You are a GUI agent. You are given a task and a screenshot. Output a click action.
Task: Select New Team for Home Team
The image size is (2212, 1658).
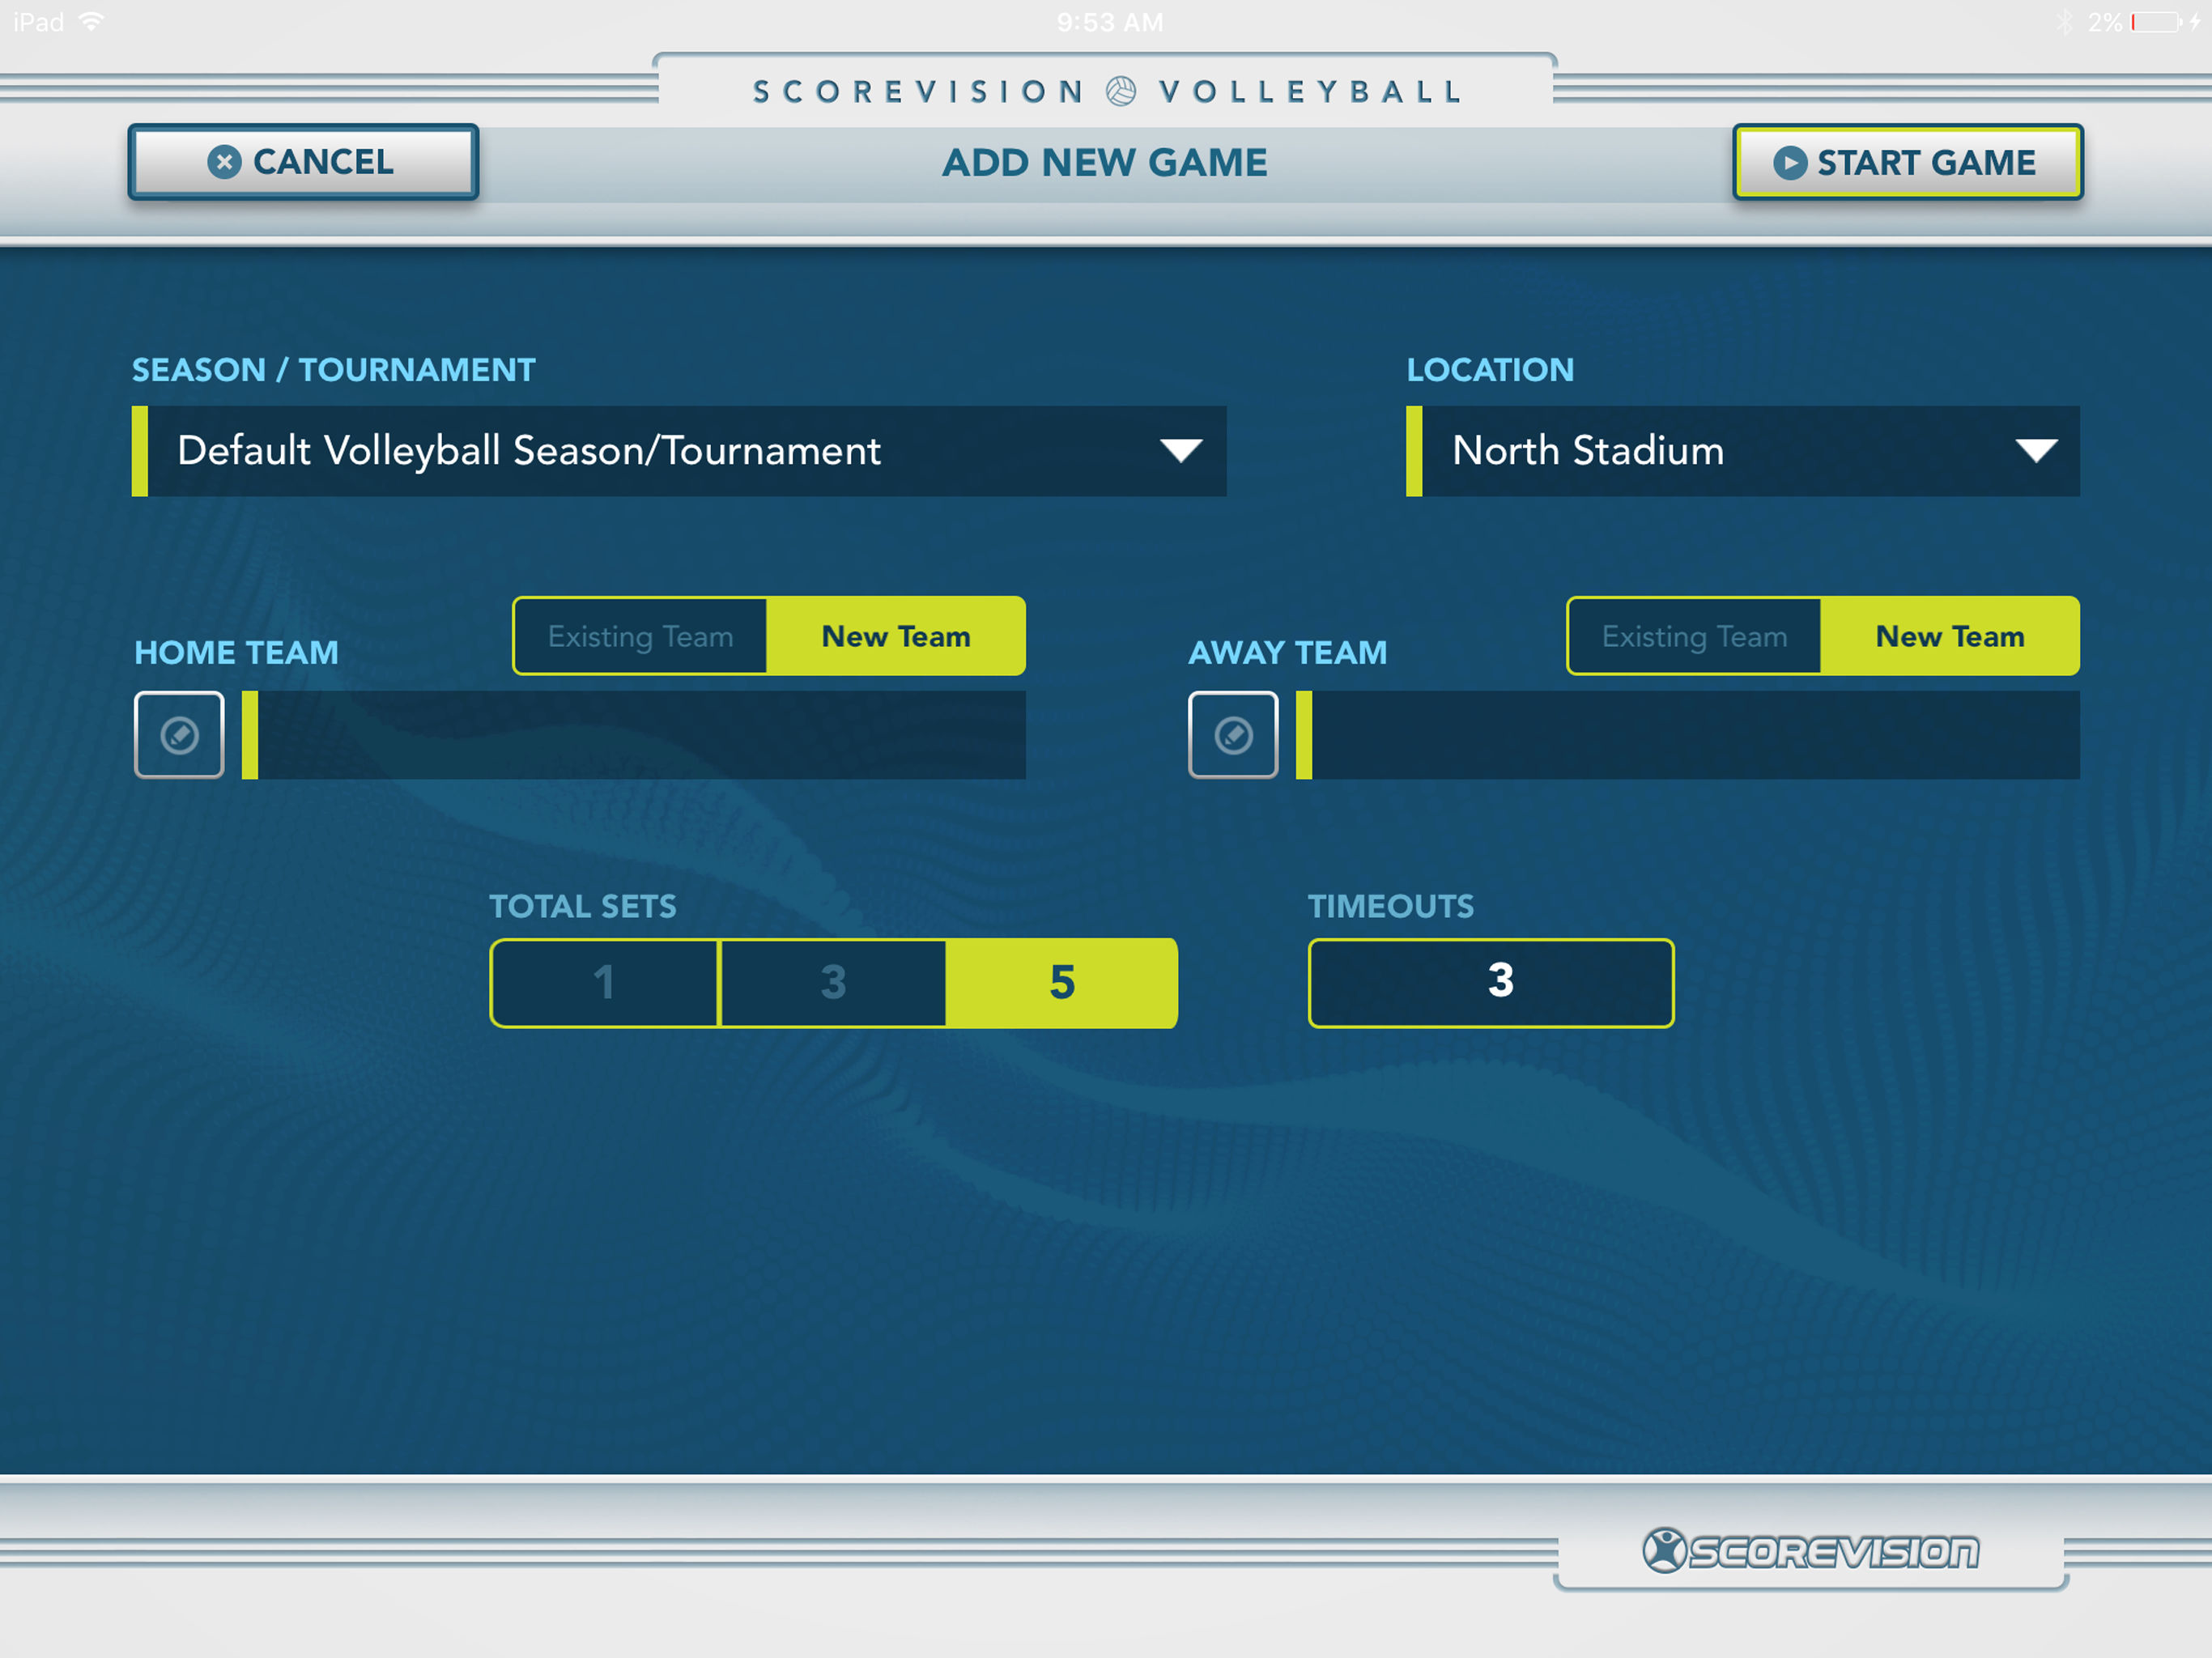(x=896, y=636)
